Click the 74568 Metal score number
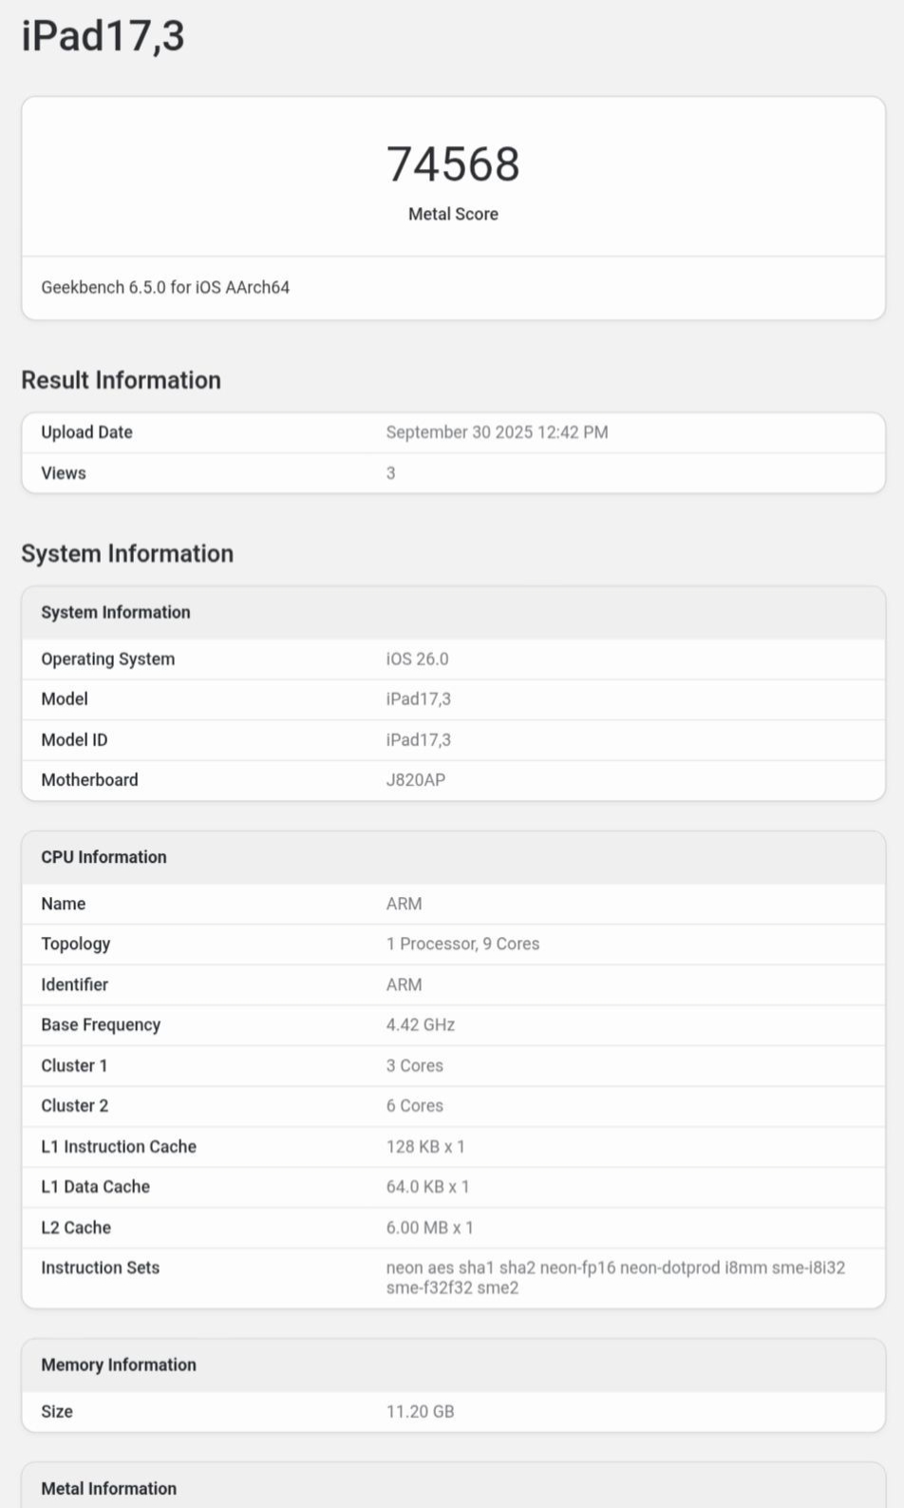 [x=453, y=164]
